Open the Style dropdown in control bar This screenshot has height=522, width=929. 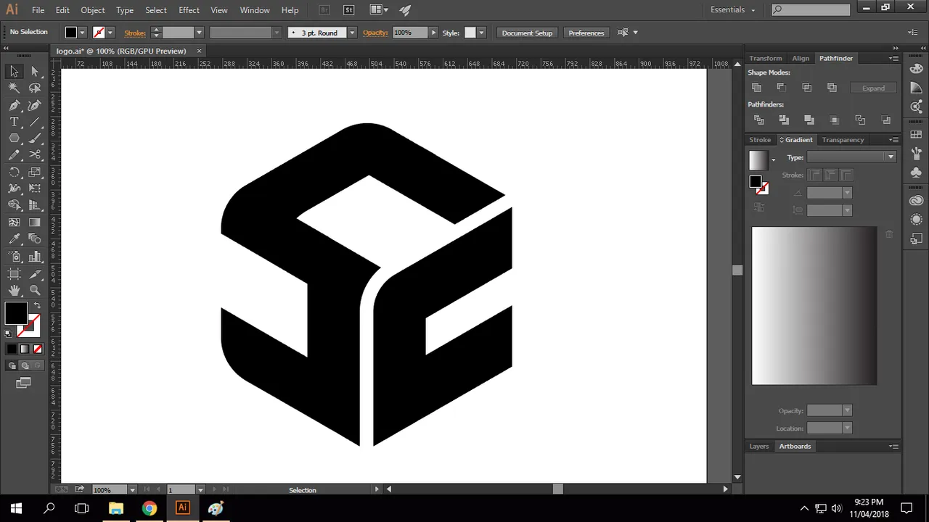tap(481, 33)
